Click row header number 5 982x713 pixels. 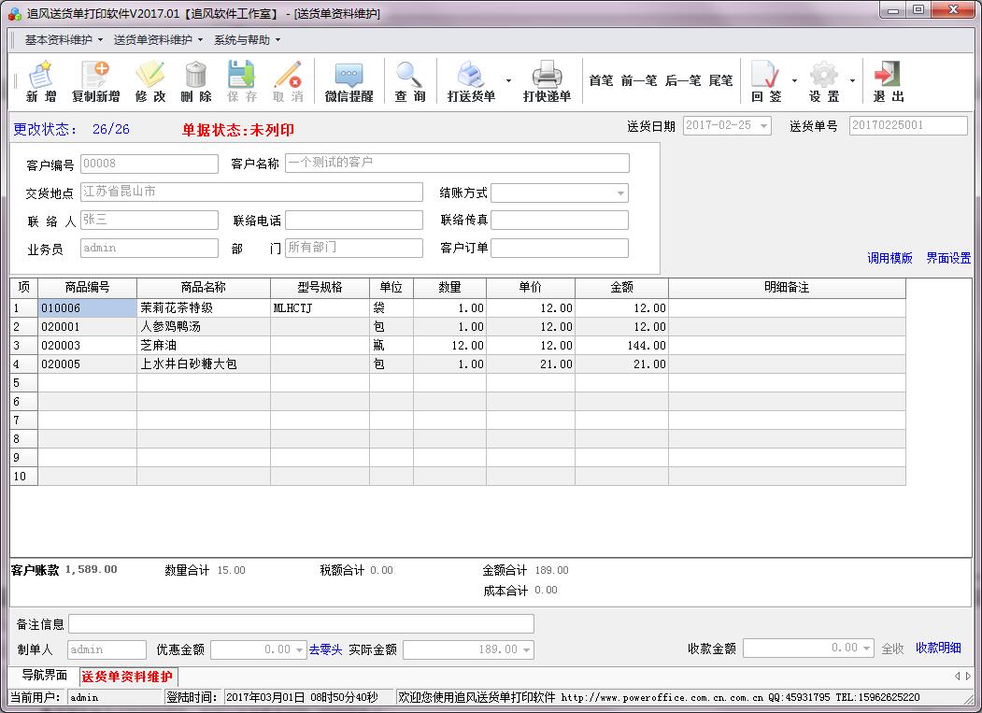click(x=23, y=383)
